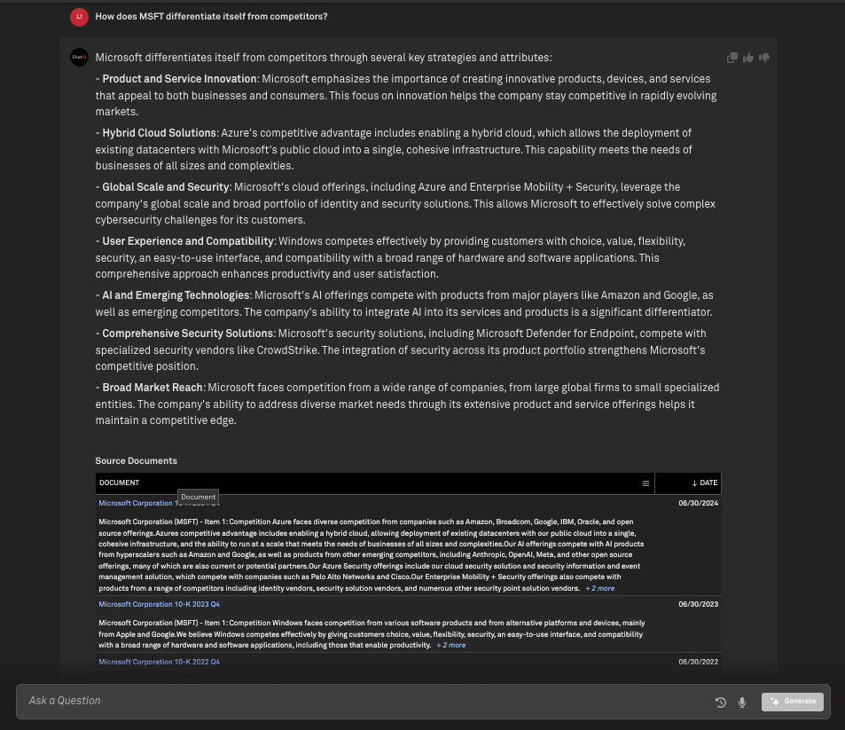
Task: Open question history with the clock icon
Action: click(x=721, y=702)
